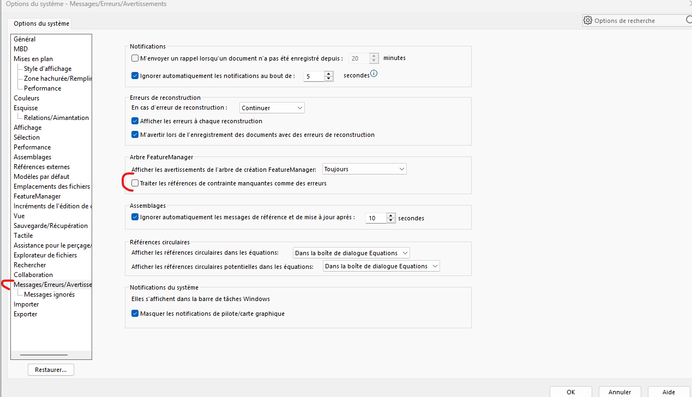This screenshot has height=397, width=692.
Task: Select 'Style d'affichage' under Mises en plan
Action: (47, 69)
